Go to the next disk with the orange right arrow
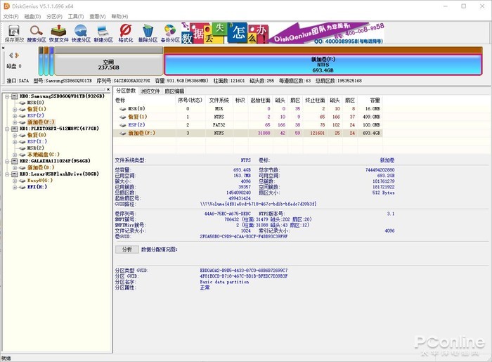Image resolution: width=492 pixels, height=362 pixels. (x=18, y=56)
